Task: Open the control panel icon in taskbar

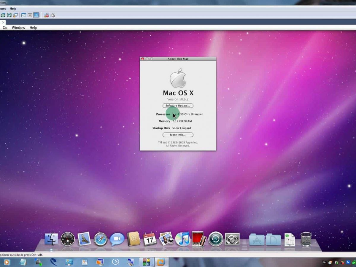Action: tap(69, 262)
